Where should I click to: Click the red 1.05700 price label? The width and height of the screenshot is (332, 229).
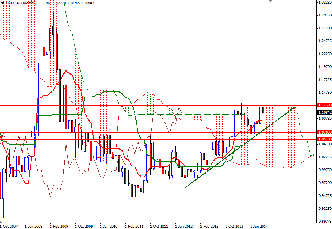coord(323,139)
